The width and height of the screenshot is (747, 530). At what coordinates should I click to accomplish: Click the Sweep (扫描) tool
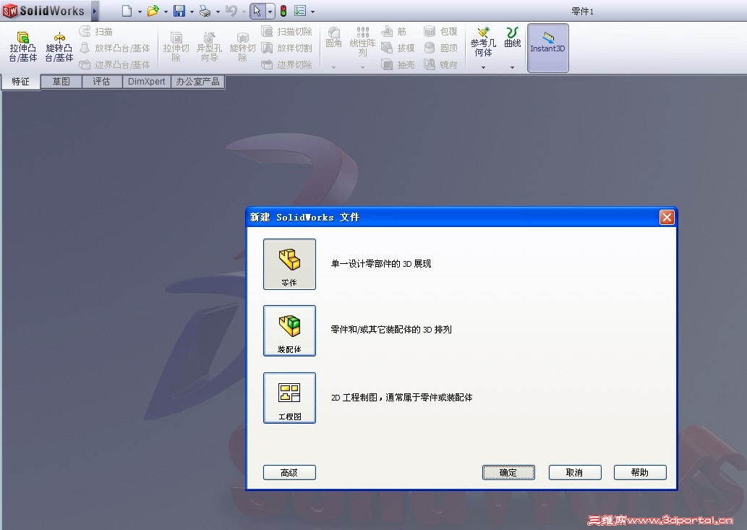pos(95,31)
